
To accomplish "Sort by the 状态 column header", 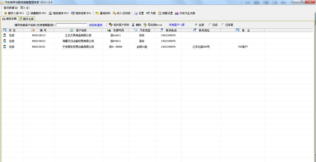I will (x=13, y=30).
